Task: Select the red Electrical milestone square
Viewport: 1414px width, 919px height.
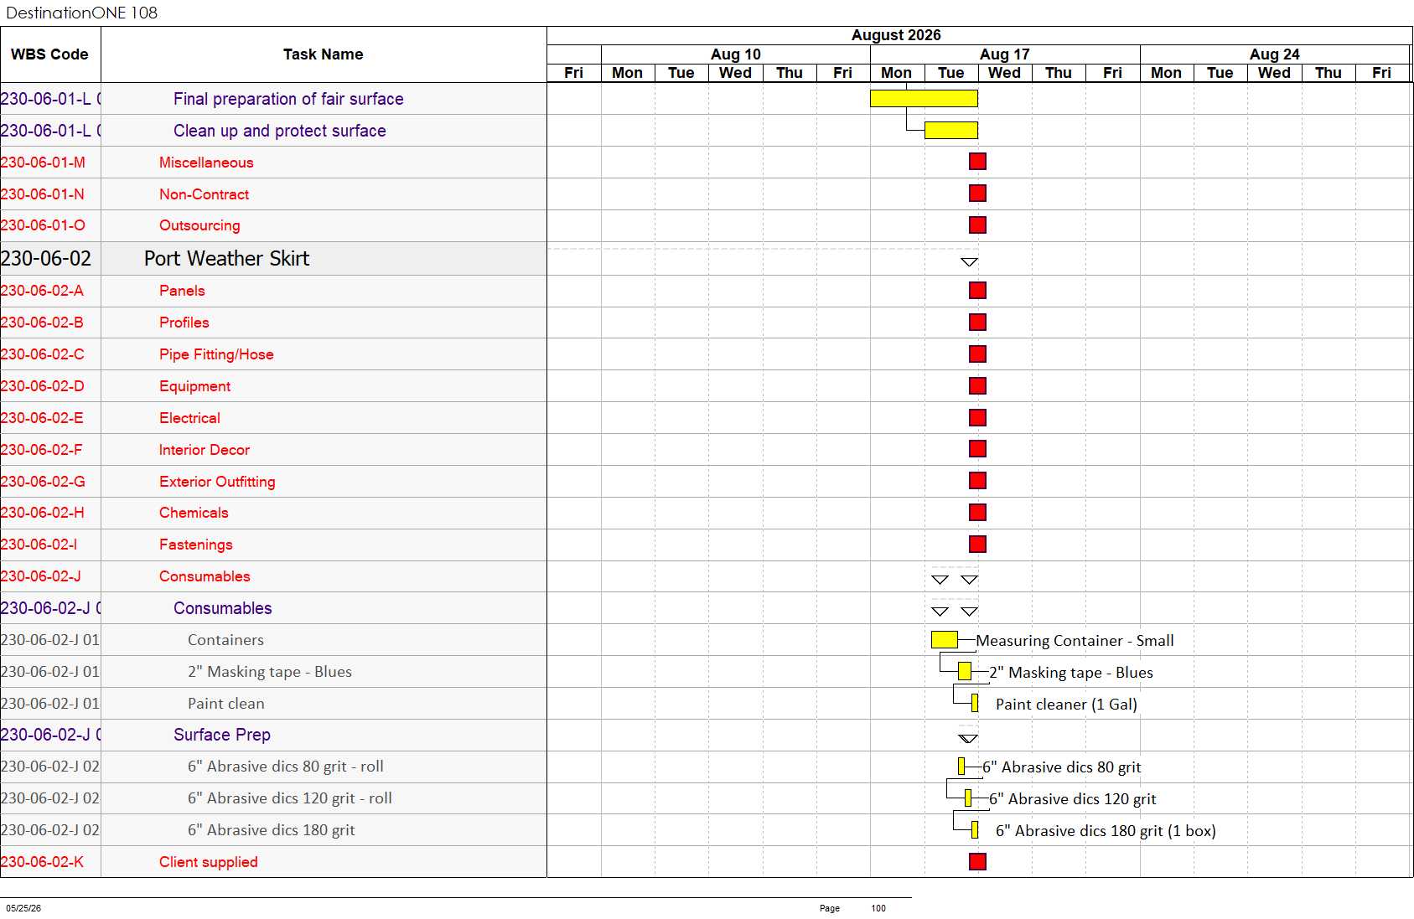Action: pyautogui.click(x=977, y=418)
